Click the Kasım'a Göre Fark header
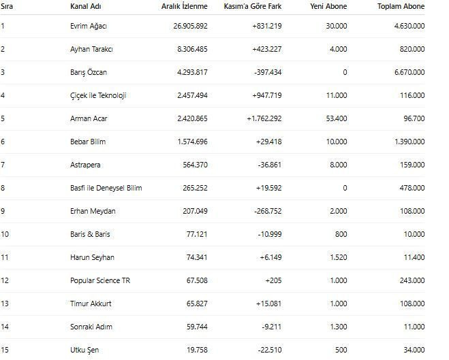 253,7
